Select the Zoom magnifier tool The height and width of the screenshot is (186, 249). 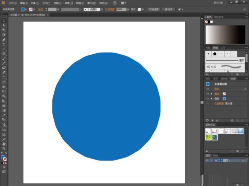[4, 149]
